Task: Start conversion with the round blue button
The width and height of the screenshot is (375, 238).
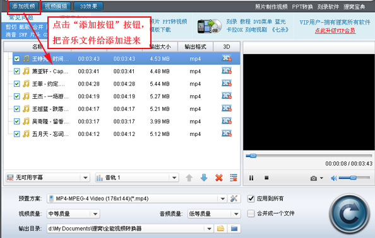Action: (349, 213)
